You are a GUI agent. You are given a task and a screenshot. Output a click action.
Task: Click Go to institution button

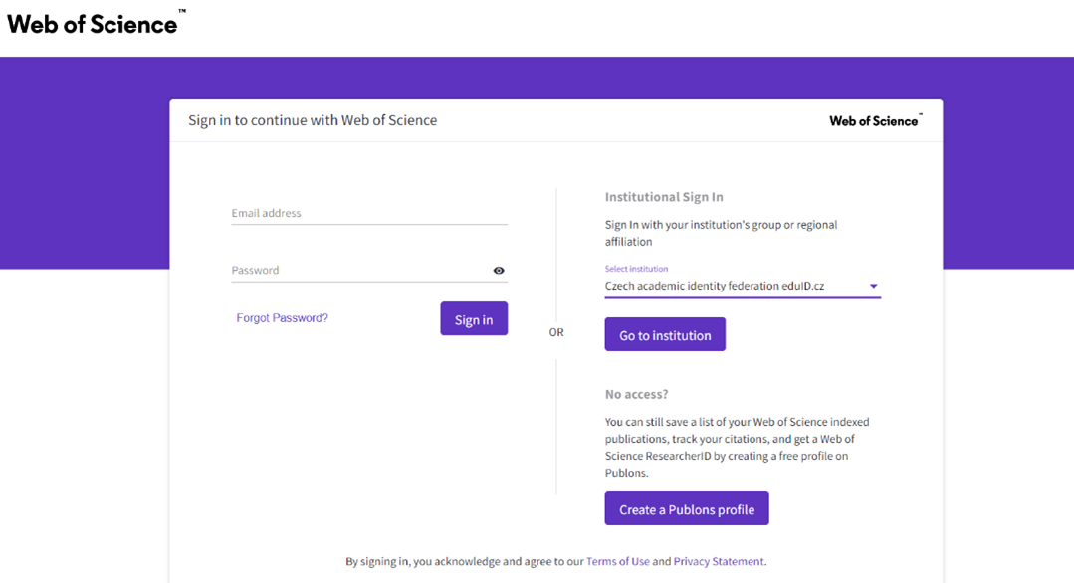pyautogui.click(x=665, y=334)
